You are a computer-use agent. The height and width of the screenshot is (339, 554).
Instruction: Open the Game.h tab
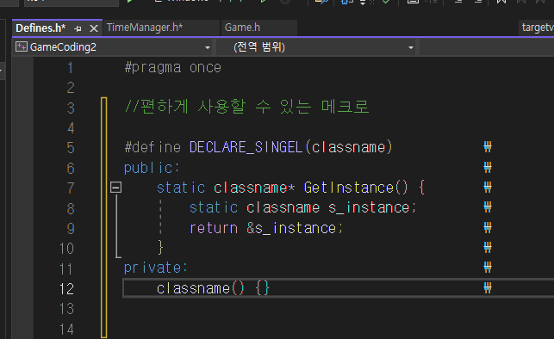[242, 28]
